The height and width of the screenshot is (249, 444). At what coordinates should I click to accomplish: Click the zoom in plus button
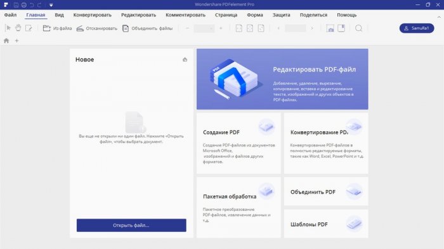[x=221, y=29]
